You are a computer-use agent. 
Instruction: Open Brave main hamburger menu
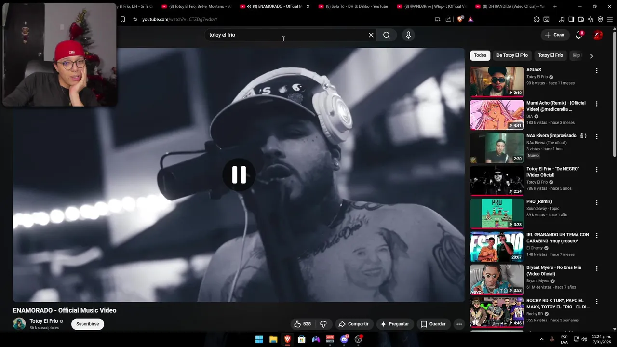(x=610, y=19)
